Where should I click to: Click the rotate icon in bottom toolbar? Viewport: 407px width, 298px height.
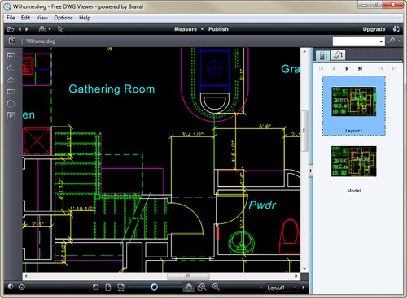point(95,287)
